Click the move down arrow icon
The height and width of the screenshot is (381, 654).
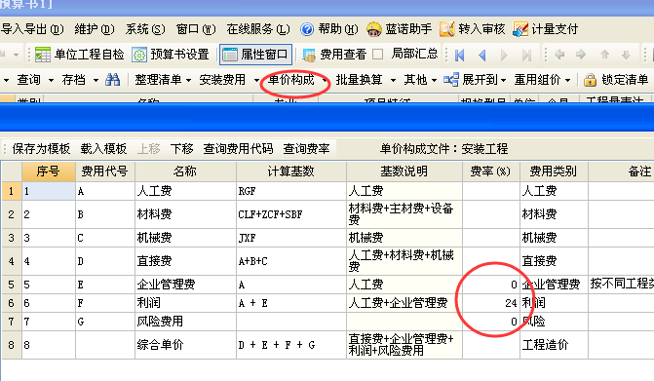click(626, 55)
